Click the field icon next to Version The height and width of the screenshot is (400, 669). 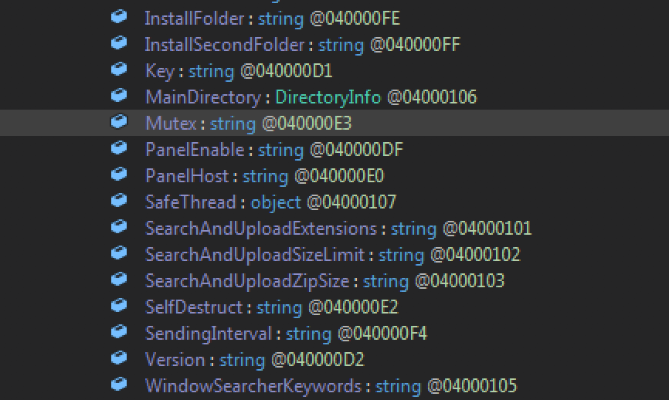119,358
